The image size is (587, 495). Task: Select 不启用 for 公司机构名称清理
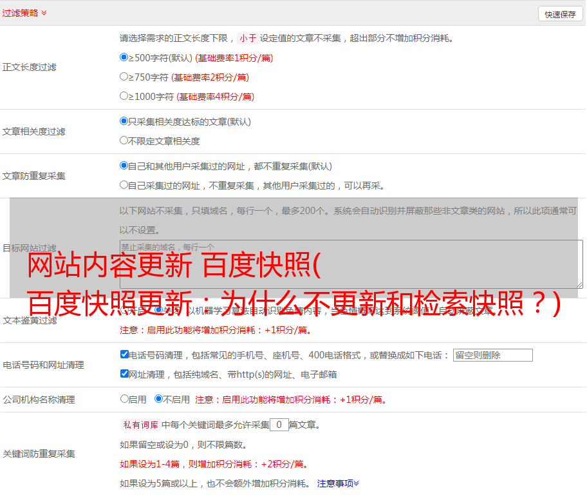tap(158, 399)
